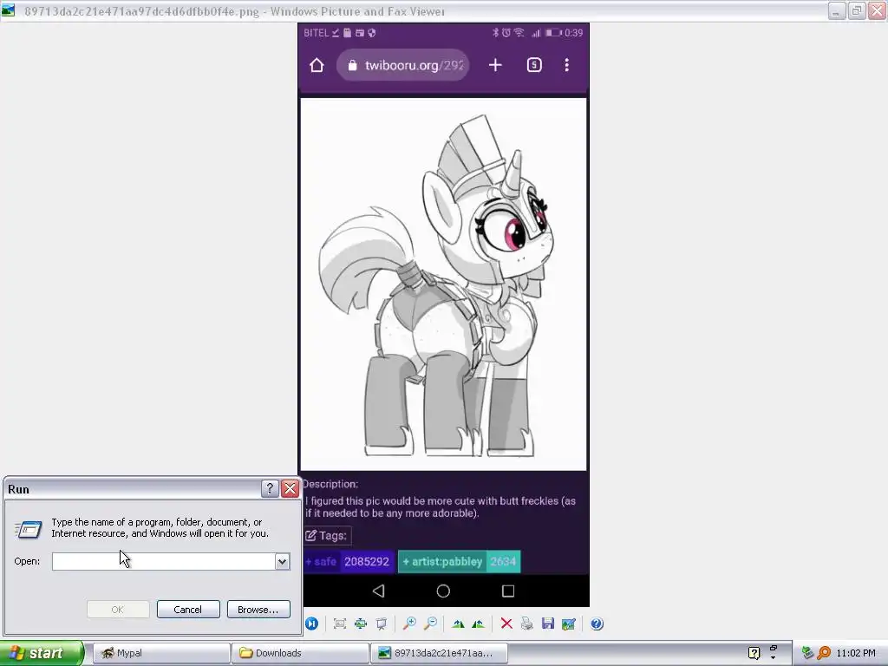888x666 pixels.
Task: Open the image for editing icon
Action: pos(569,624)
